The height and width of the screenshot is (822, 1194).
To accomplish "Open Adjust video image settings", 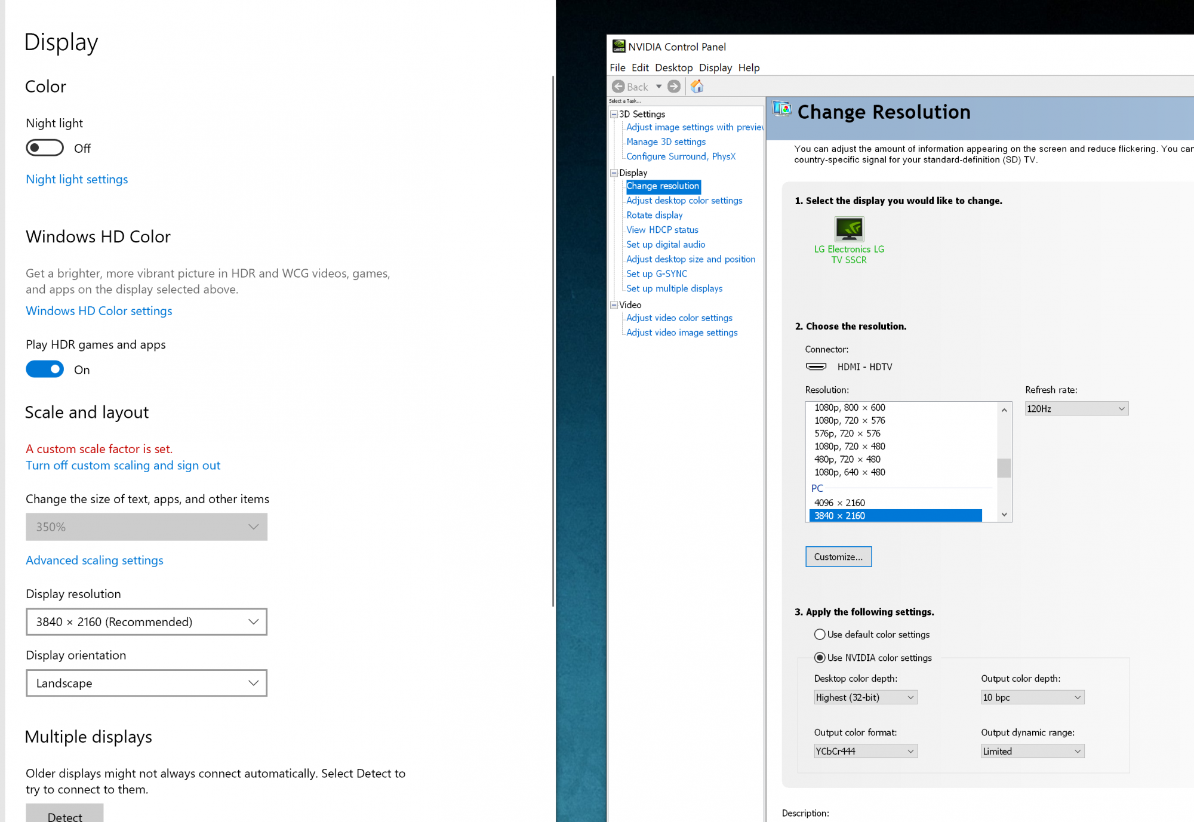I will coord(682,333).
